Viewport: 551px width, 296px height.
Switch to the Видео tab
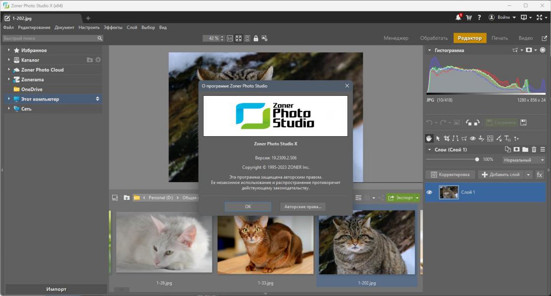526,38
